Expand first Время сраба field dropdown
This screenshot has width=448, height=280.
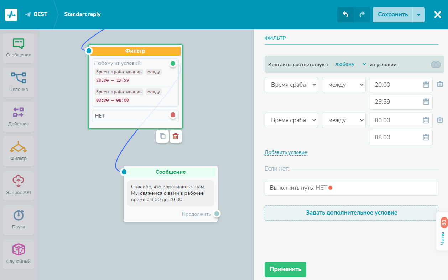pos(291,85)
